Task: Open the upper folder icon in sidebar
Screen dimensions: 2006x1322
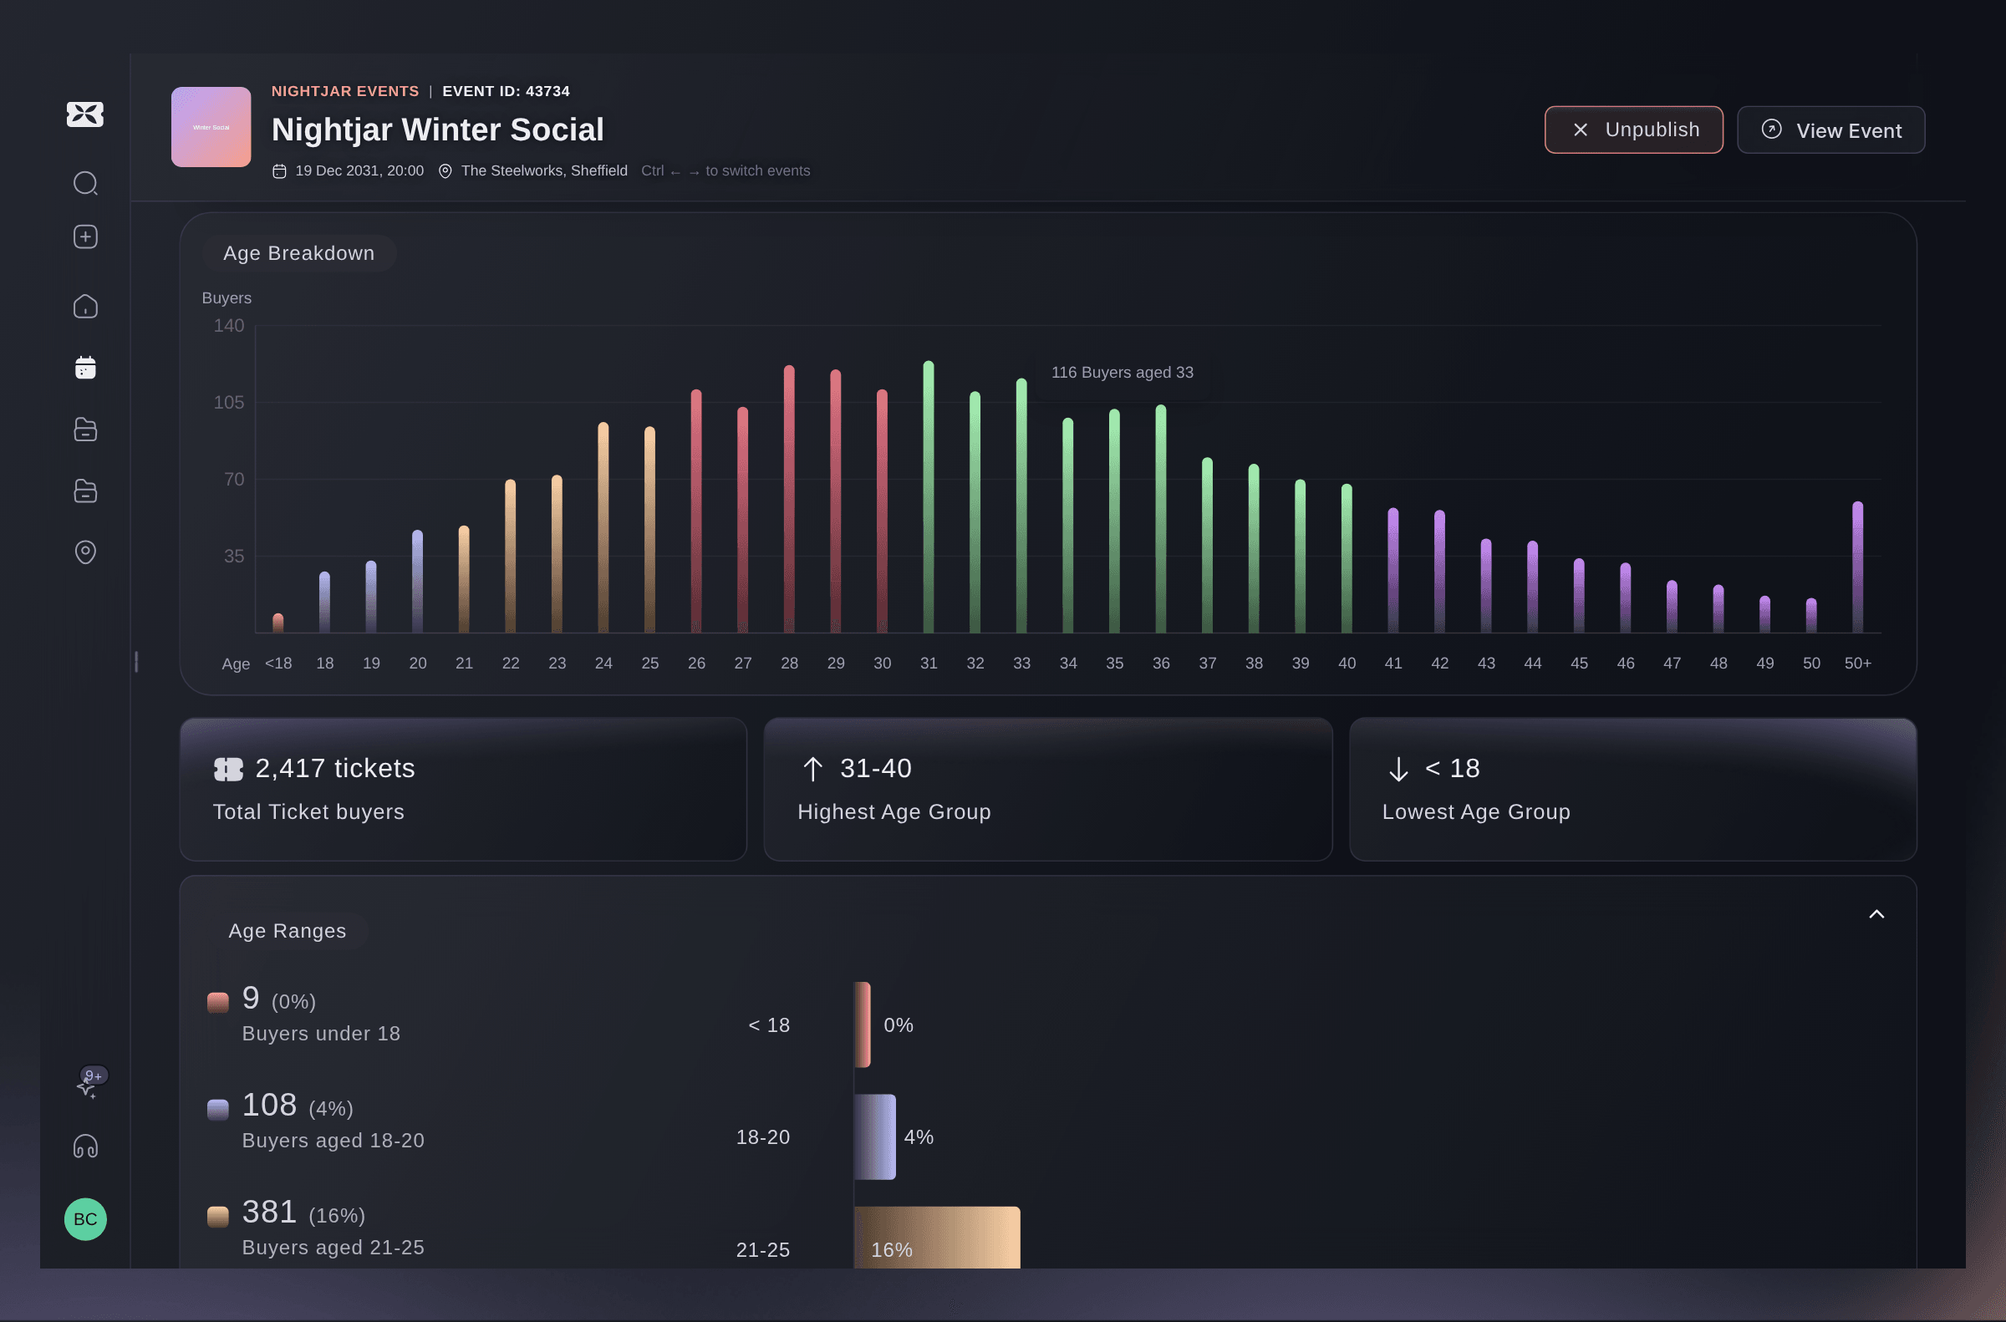Action: [85, 430]
